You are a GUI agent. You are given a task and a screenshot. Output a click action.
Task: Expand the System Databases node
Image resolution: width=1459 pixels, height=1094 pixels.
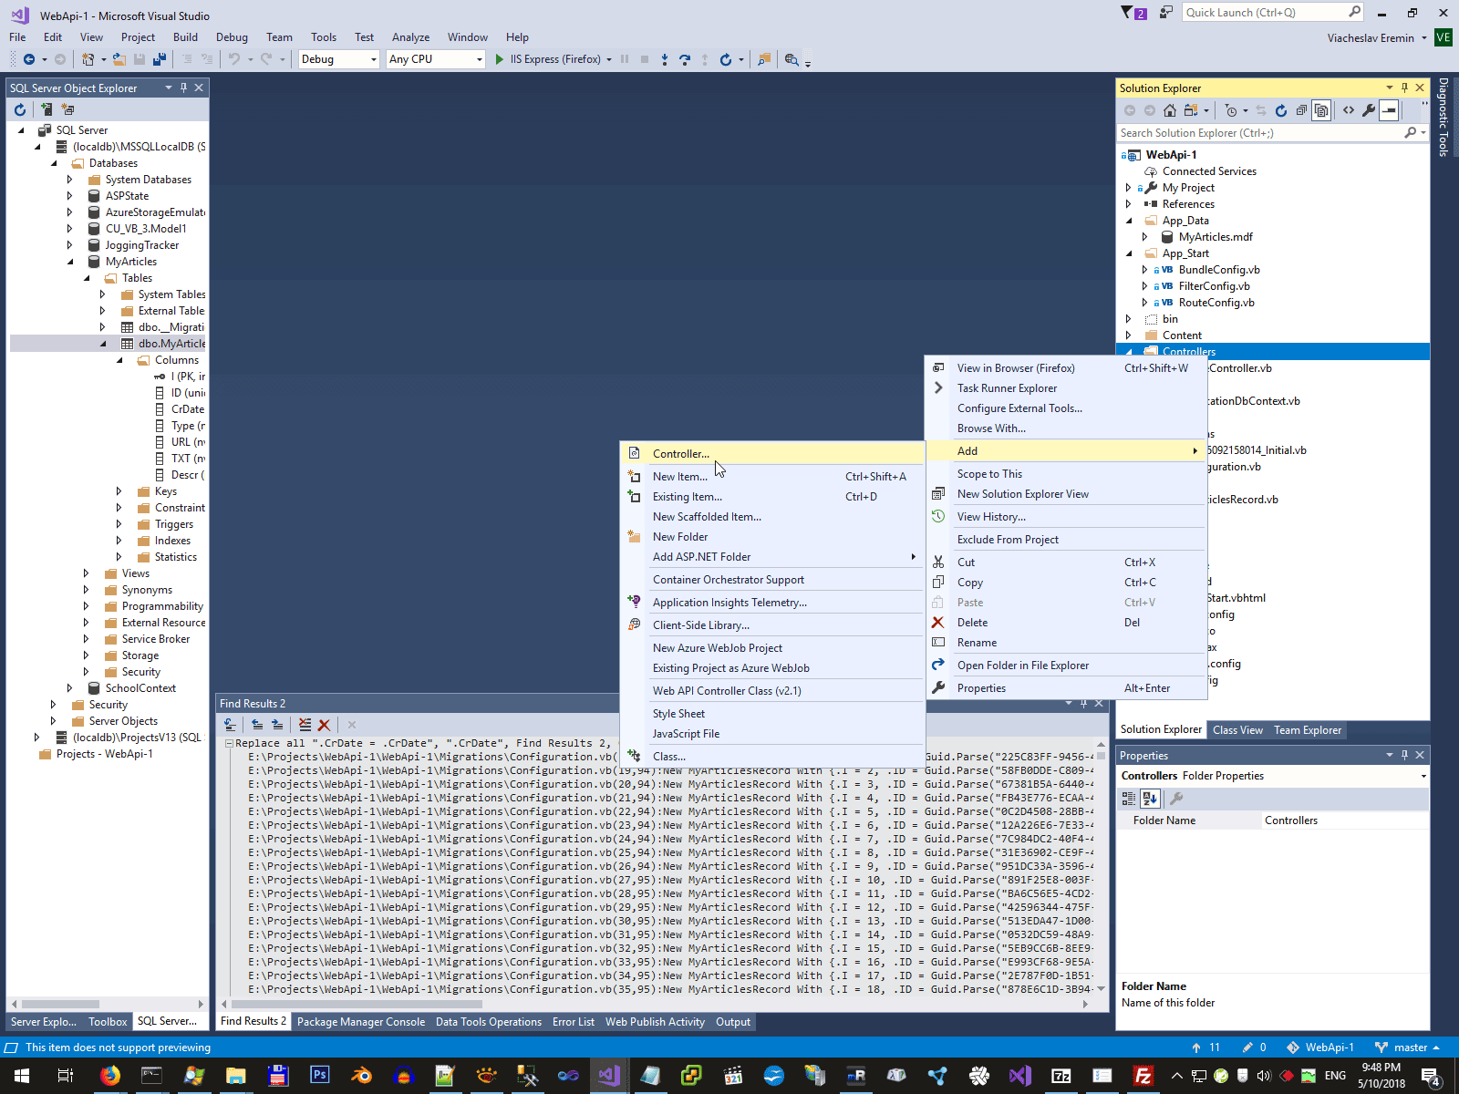(x=69, y=180)
